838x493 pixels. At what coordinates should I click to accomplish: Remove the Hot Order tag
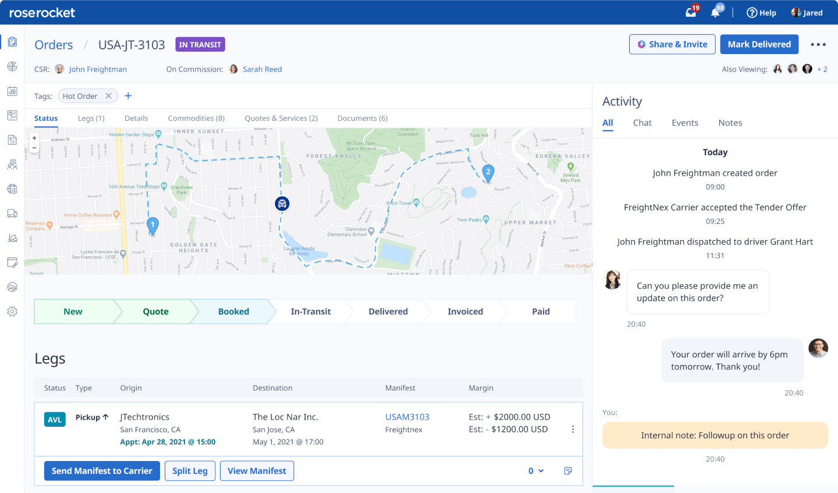coord(108,95)
